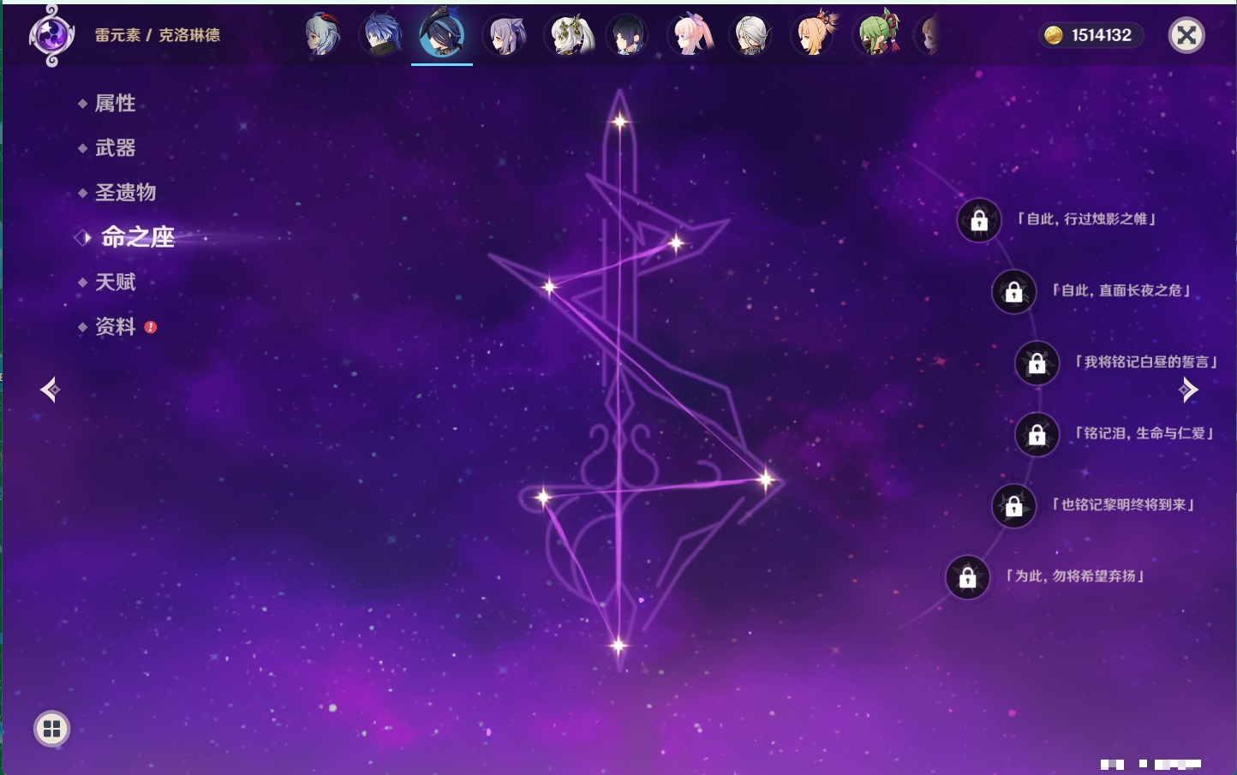The image size is (1237, 775).
Task: Select Ganyu's avatar in the character bar
Action: tap(322, 36)
